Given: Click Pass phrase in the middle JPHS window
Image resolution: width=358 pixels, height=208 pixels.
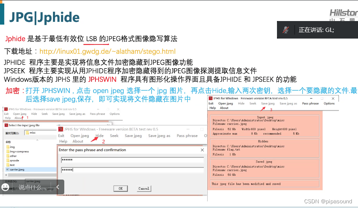Looking at the screenshot, I should tap(187, 136).
